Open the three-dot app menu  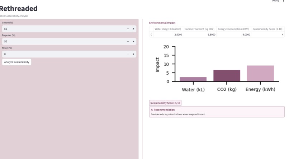pyautogui.click(x=284, y=1)
